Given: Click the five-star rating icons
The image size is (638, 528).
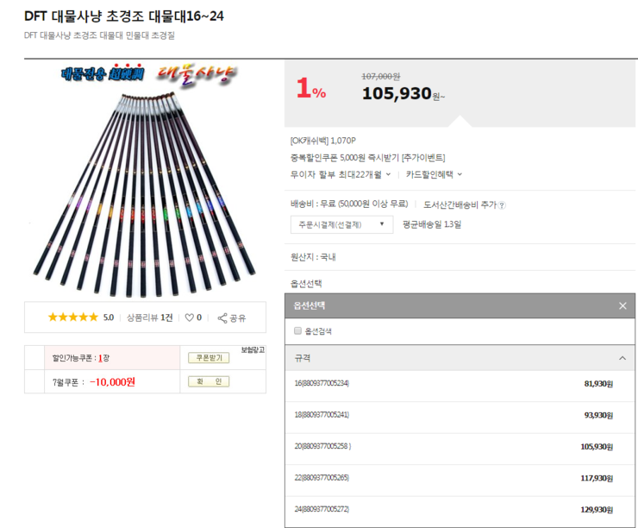Looking at the screenshot, I should click(x=73, y=317).
